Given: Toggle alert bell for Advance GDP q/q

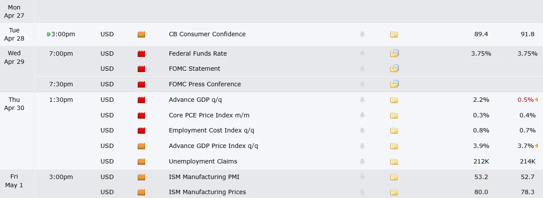Looking at the screenshot, I should click(x=362, y=100).
